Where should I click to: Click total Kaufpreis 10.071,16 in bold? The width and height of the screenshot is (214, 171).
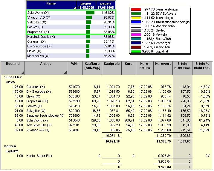[x=112, y=141]
